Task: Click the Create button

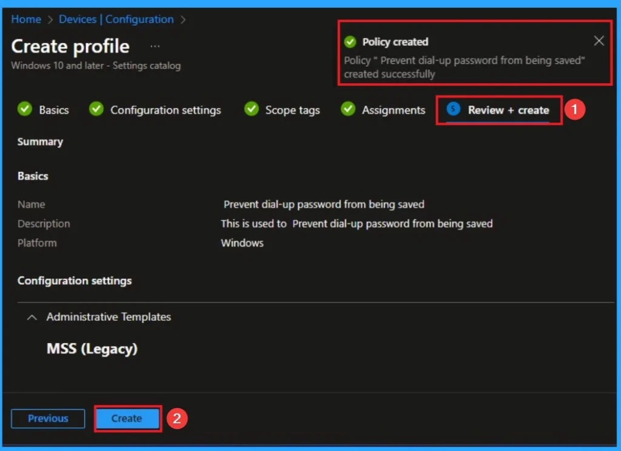Action: click(x=127, y=418)
